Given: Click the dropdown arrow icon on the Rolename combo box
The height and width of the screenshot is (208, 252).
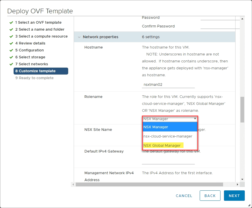Looking at the screenshot, I should pos(195,118).
